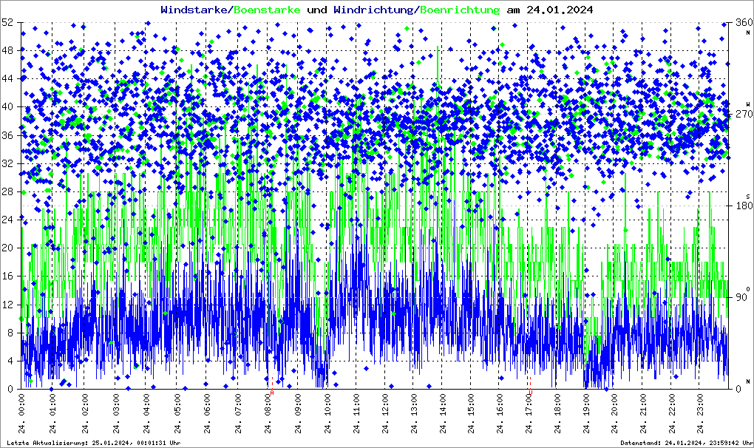754x448 pixels.
Task: Click the date 'am 24.01.2024' in the title
Action: (x=550, y=10)
